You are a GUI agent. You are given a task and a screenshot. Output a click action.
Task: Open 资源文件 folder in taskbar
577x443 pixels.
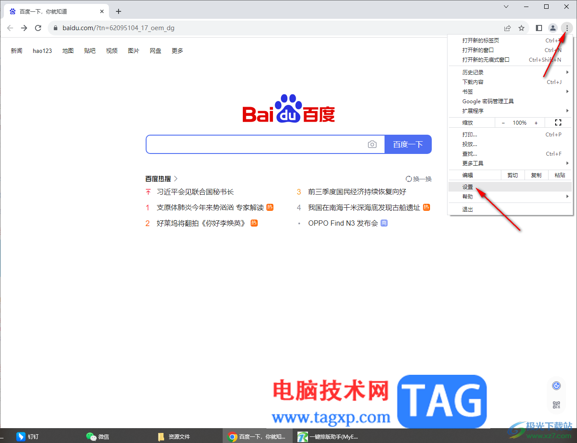pyautogui.click(x=174, y=436)
